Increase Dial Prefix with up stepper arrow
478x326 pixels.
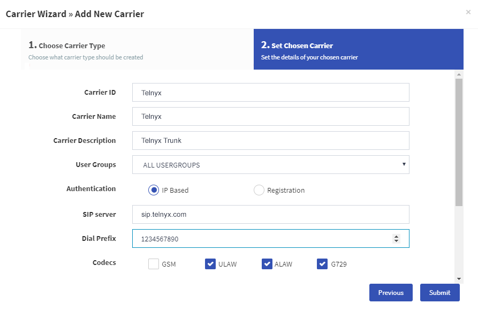pyautogui.click(x=396, y=237)
